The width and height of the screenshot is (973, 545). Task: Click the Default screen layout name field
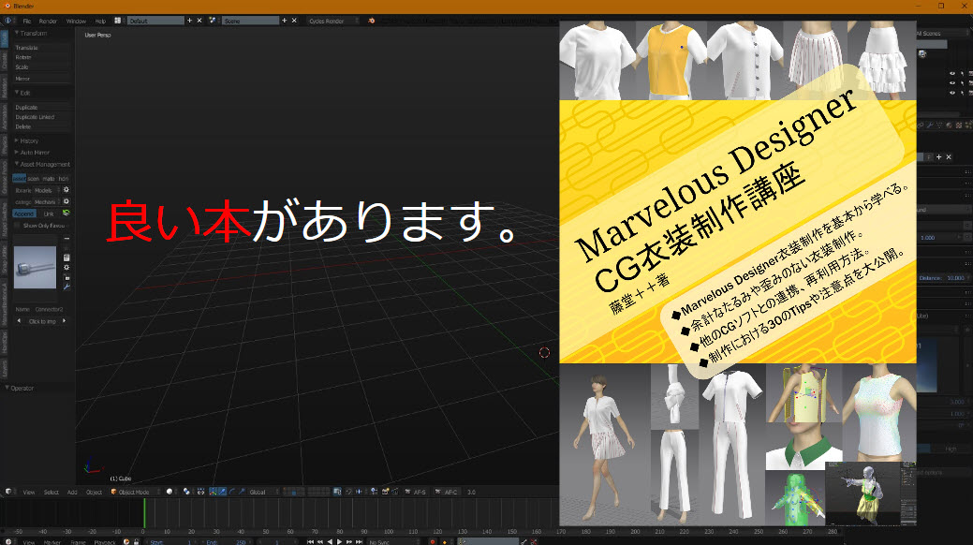(x=155, y=21)
